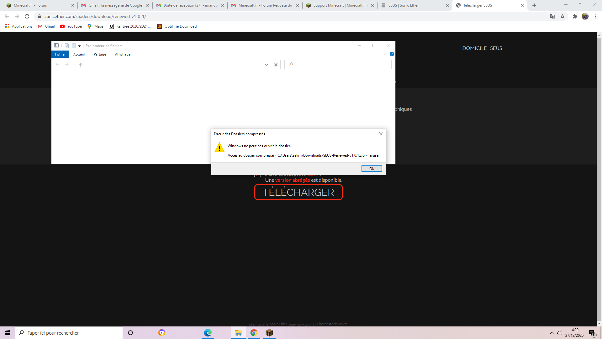
Task: Click the URL address bar
Action: tap(295, 16)
